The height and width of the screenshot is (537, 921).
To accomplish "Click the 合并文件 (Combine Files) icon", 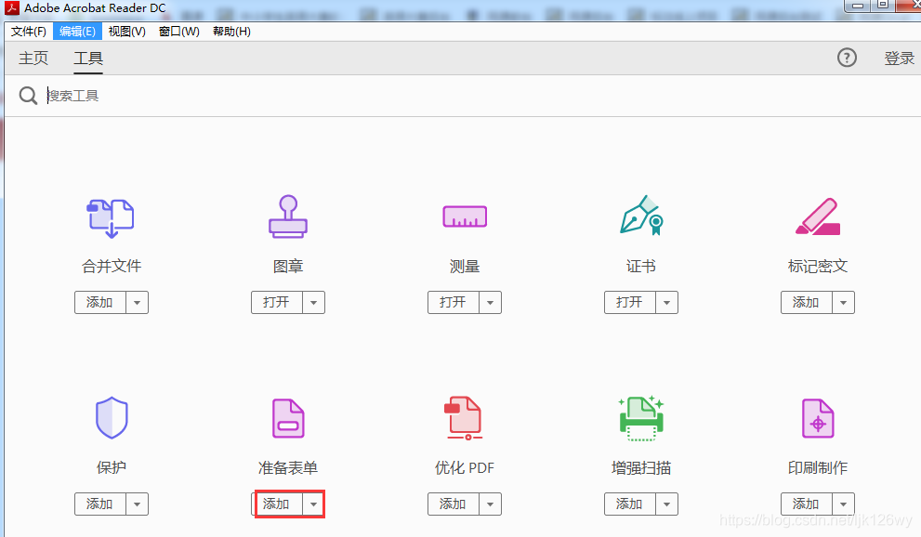I will click(111, 217).
